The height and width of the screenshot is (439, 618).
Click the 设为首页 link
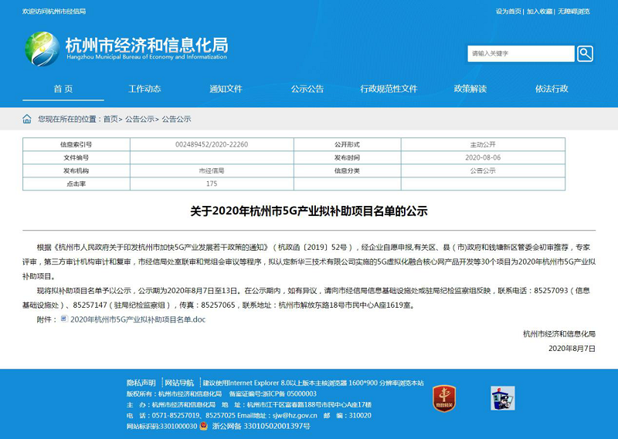tap(508, 12)
